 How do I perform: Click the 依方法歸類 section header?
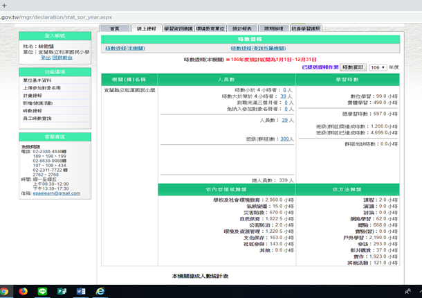347,190
